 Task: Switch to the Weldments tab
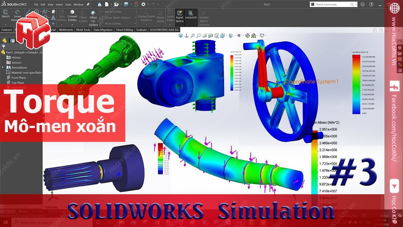pos(66,30)
